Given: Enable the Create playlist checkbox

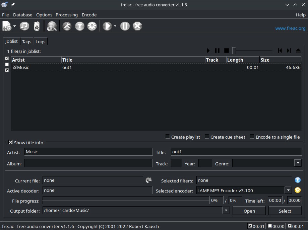Looking at the screenshot, I should (x=168, y=136).
